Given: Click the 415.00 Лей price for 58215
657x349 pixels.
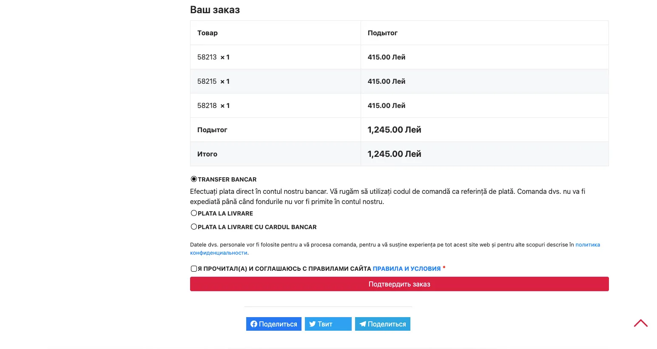Looking at the screenshot, I should point(387,81).
